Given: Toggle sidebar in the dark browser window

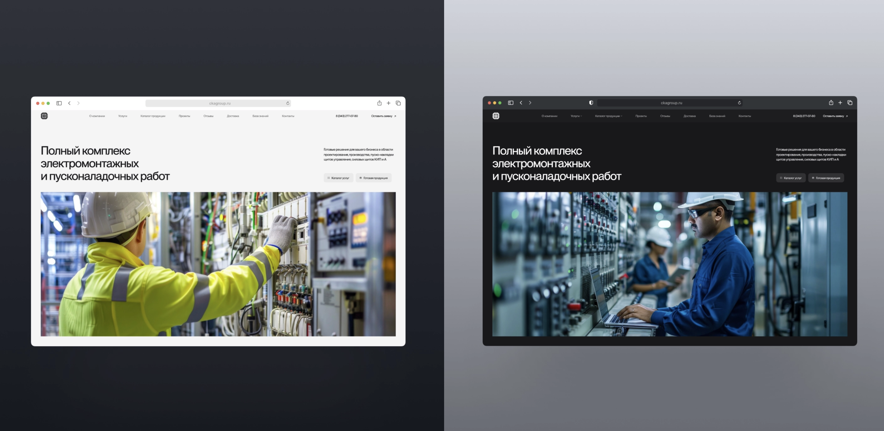Looking at the screenshot, I should pyautogui.click(x=511, y=103).
